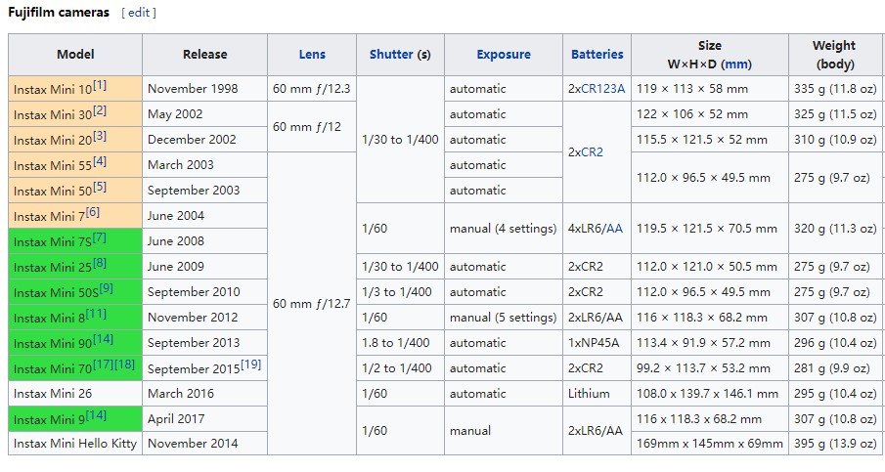Open the Lens column header link

(x=312, y=54)
